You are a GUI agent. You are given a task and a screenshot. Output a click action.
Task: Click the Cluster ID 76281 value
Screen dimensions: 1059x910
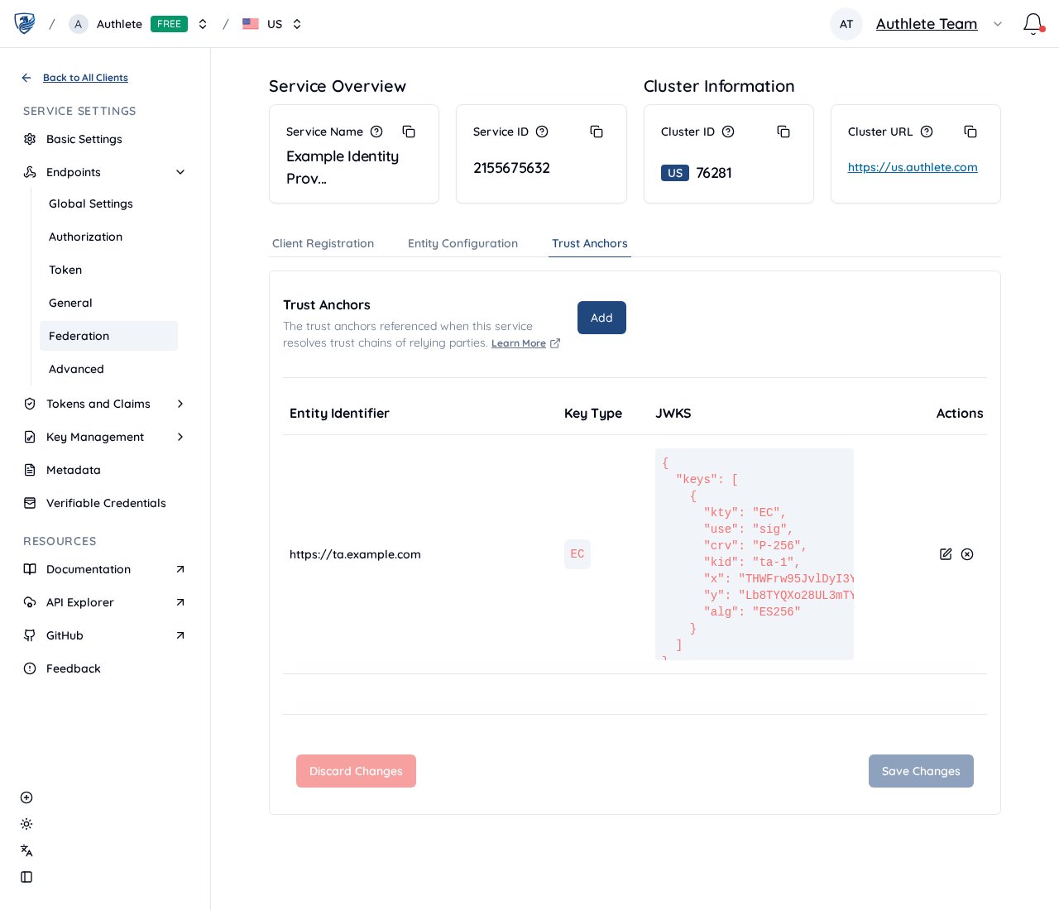(x=714, y=173)
